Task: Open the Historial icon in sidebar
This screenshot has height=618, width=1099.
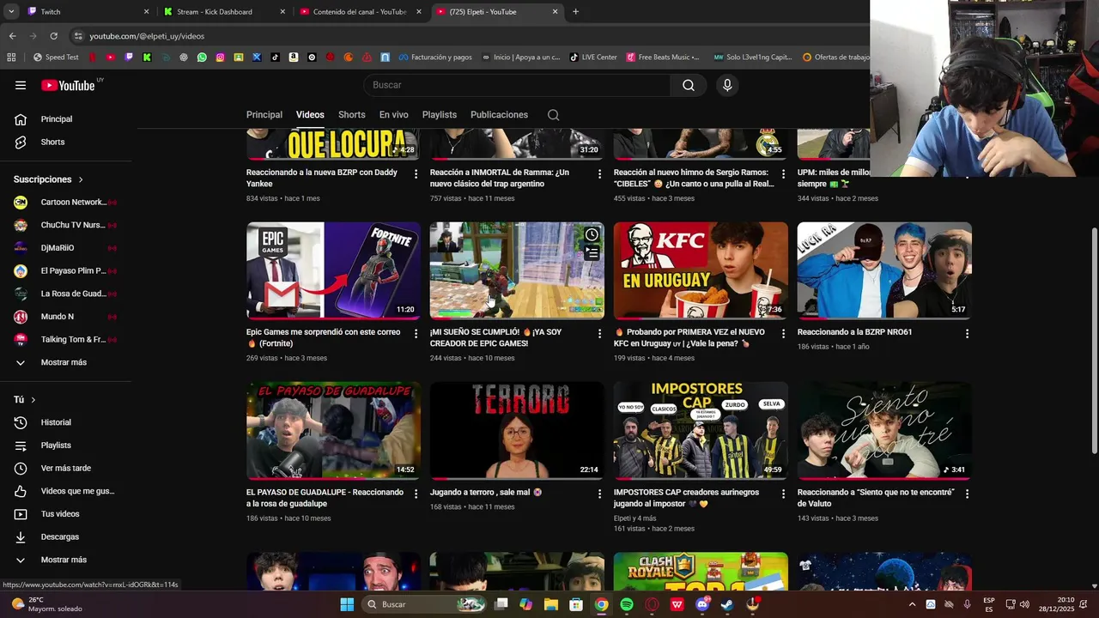Action: coord(21,422)
